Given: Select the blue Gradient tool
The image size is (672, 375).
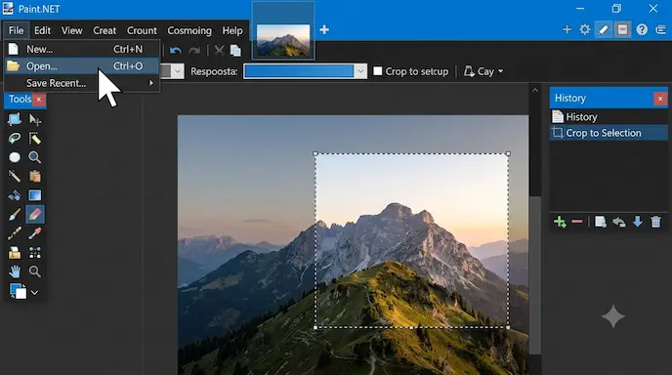Looking at the screenshot, I should pos(35,195).
